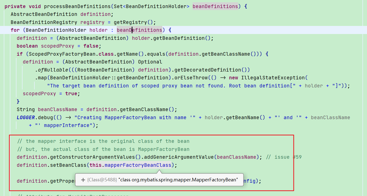
Task: Click BeanDefinitionRegistry type on registry line
Action: coord(44,22)
